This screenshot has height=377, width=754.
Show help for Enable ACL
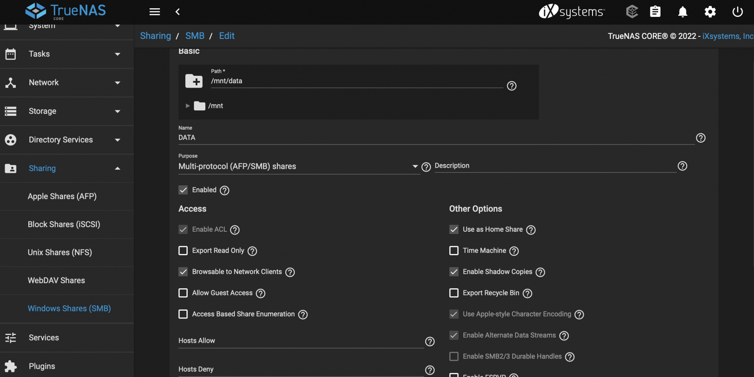tap(235, 230)
